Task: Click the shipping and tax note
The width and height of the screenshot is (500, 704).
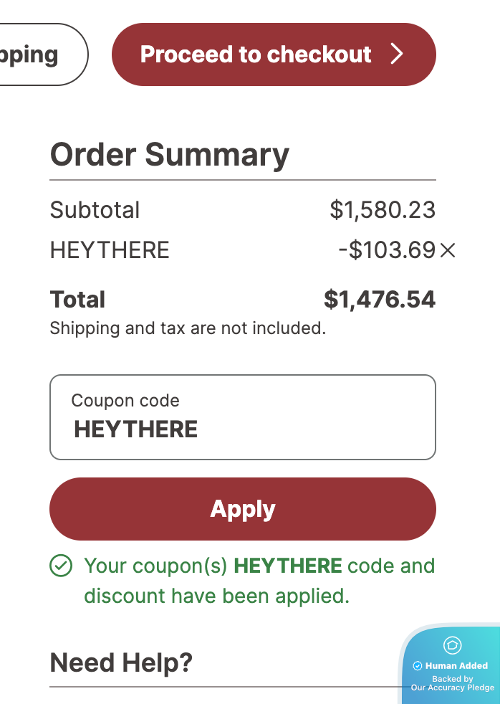Action: point(188,329)
